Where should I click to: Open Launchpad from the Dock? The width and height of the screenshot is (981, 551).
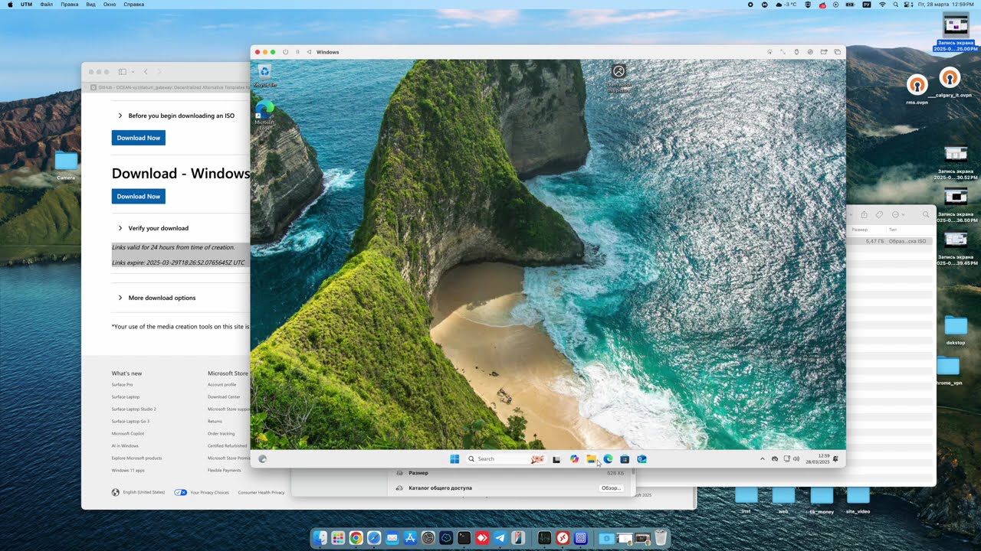pos(338,538)
